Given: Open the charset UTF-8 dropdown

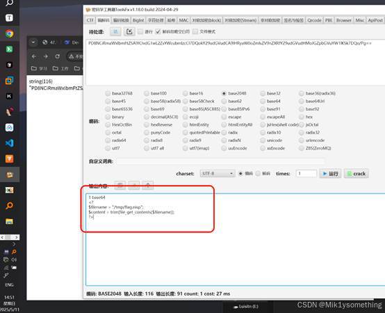Looking at the screenshot, I should click(218, 174).
